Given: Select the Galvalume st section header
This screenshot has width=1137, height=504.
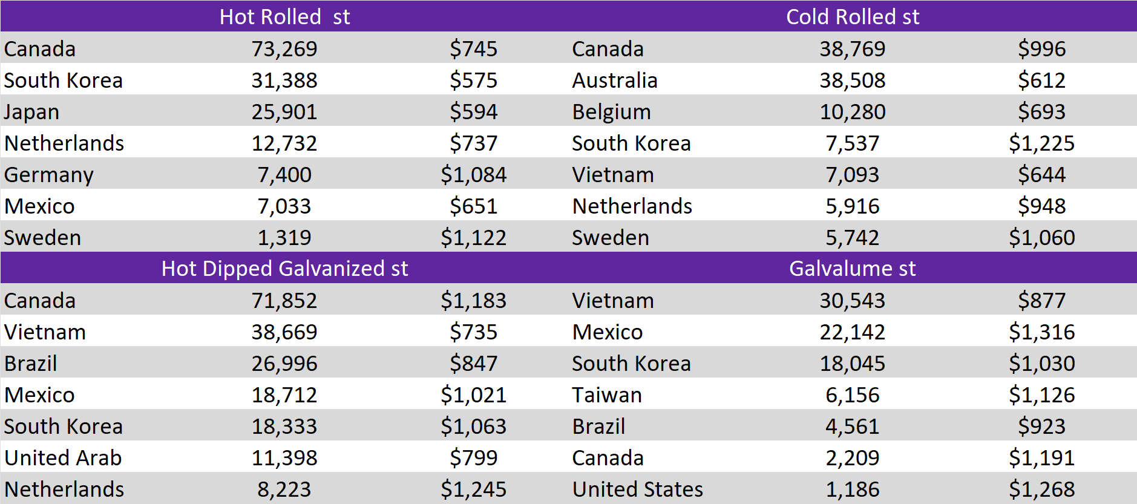Looking at the screenshot, I should (852, 268).
